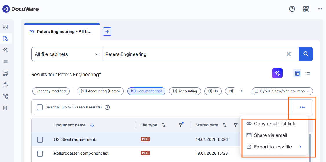The image size is (326, 162).
Task: Click the blue magnifier search button
Action: pyautogui.click(x=306, y=54)
